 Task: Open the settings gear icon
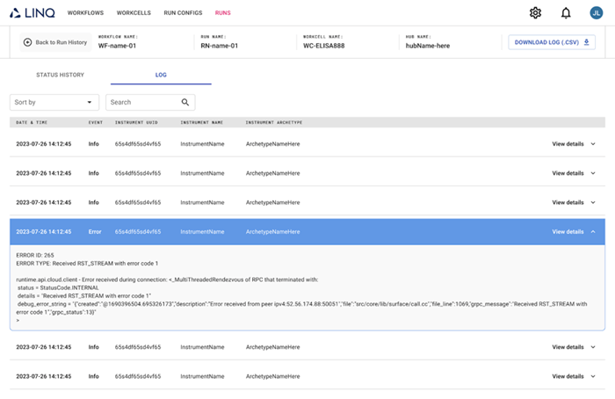click(536, 12)
